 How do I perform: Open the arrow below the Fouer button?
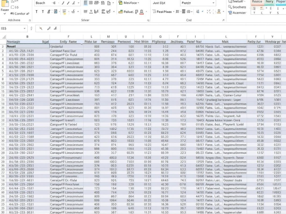click(5, 14)
